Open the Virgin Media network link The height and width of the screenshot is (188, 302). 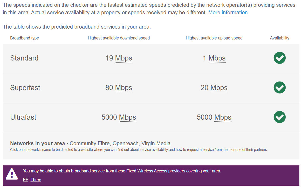[x=156, y=143]
